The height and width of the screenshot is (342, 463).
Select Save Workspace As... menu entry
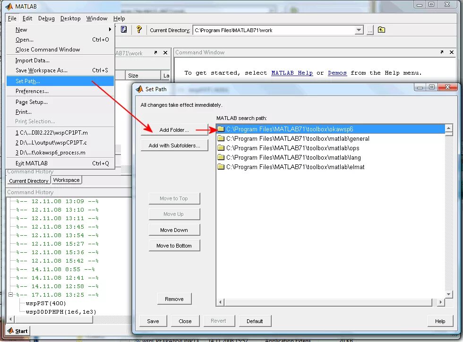coord(60,70)
